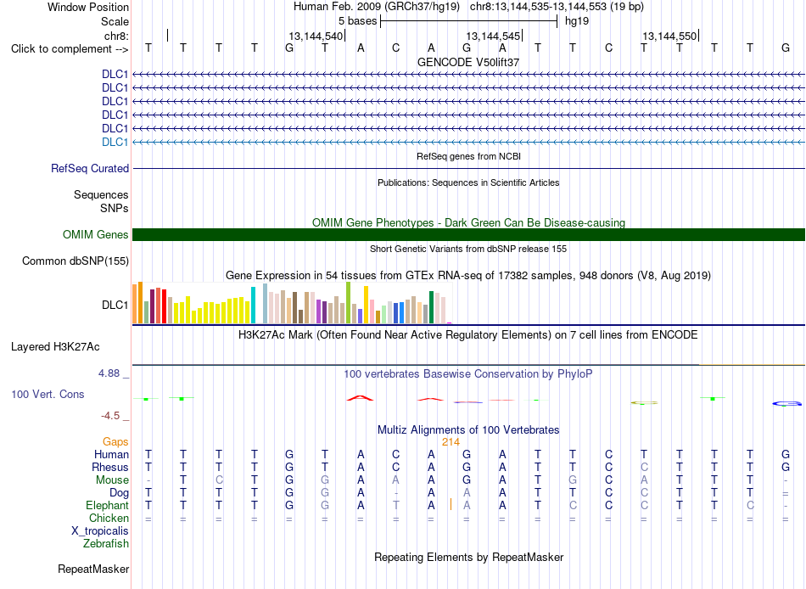Click 'Click to complement' to flip bases
This screenshot has height=589, width=806.
(70, 49)
